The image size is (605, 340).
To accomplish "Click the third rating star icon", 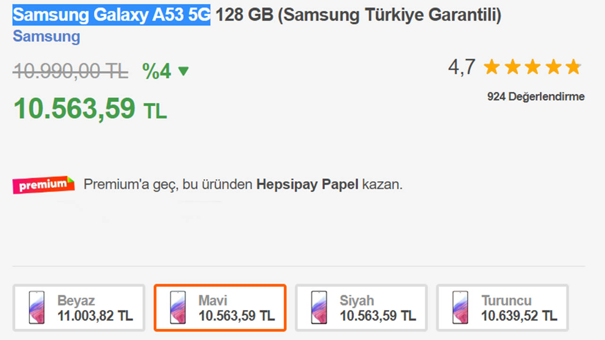I will pyautogui.click(x=533, y=67).
